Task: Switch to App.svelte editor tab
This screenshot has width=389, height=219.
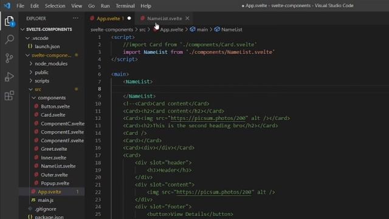Action: click(110, 18)
